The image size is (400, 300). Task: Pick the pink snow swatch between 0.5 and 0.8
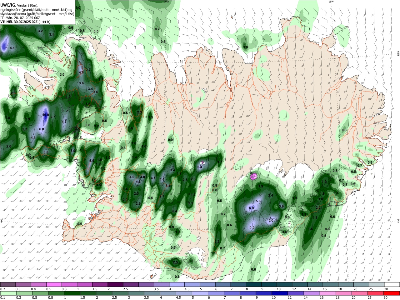[x=54, y=285]
